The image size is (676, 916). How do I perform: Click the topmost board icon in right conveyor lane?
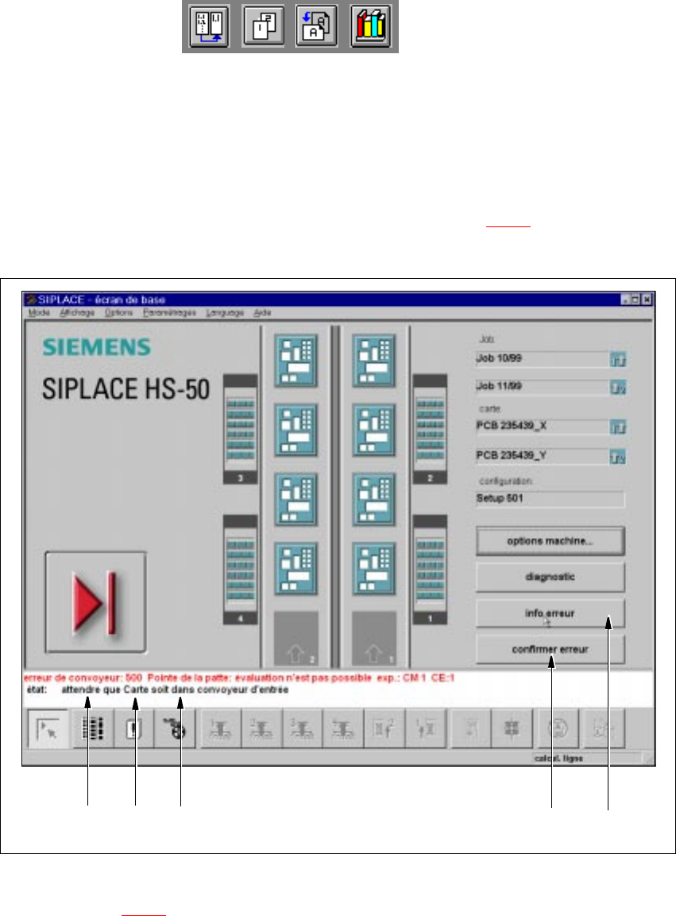tap(374, 361)
